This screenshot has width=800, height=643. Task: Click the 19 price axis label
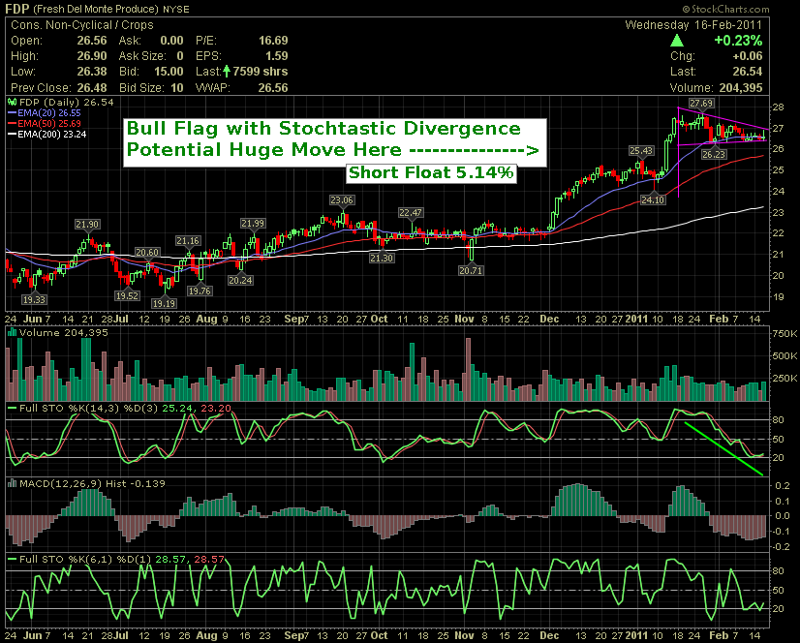(778, 296)
